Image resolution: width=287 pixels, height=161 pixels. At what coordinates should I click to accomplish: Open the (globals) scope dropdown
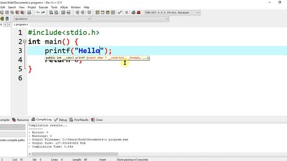[x=52, y=19]
